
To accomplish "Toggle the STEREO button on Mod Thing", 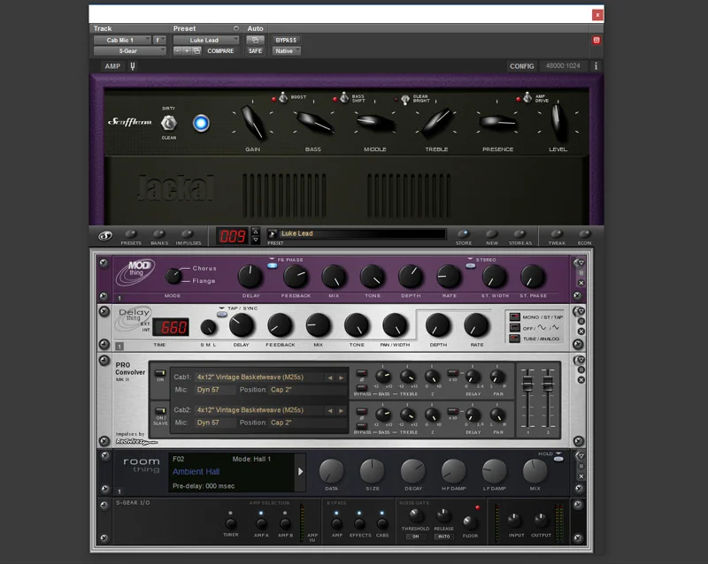I will pos(471,265).
